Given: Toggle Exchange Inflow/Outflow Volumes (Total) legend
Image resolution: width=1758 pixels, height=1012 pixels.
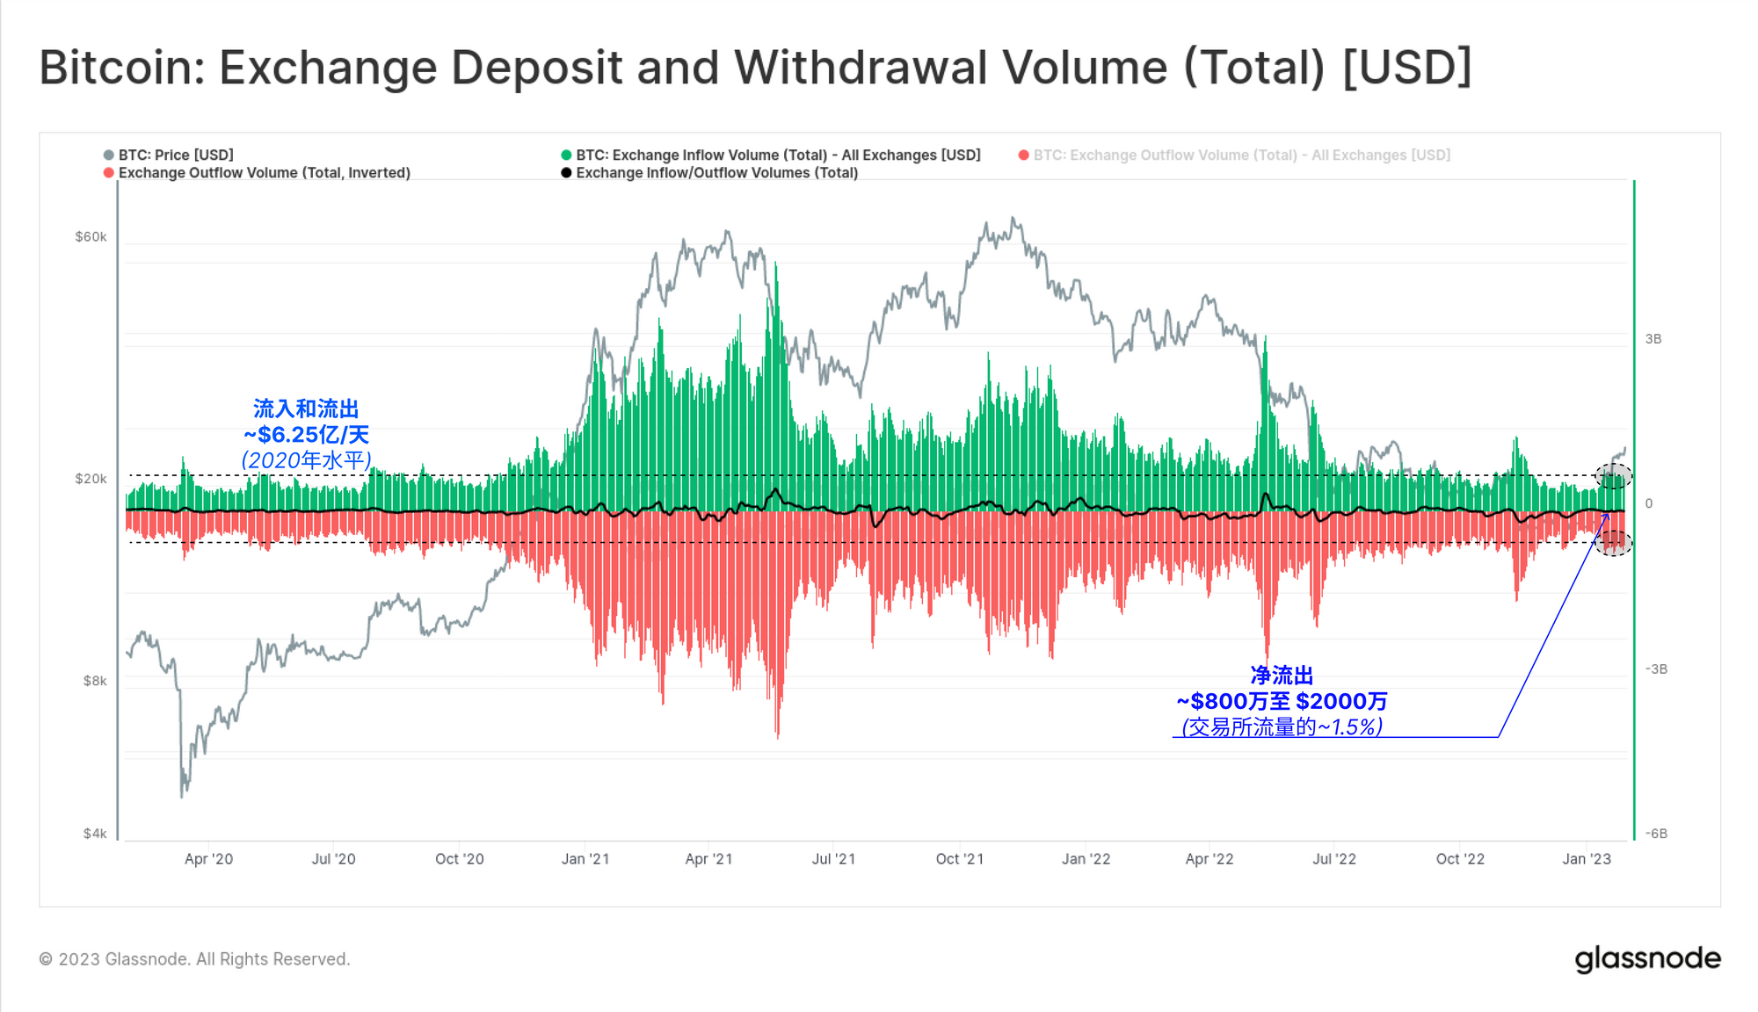Looking at the screenshot, I should (716, 173).
